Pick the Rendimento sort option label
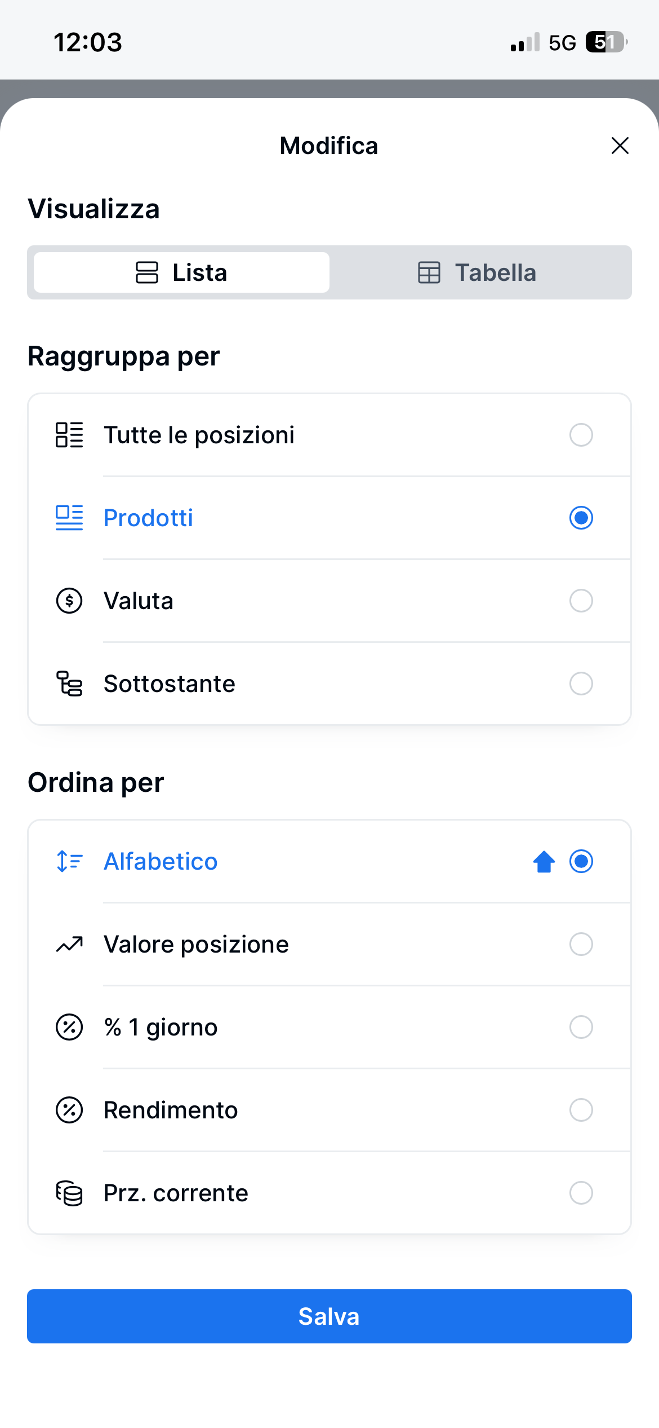Image resolution: width=659 pixels, height=1428 pixels. click(171, 1110)
